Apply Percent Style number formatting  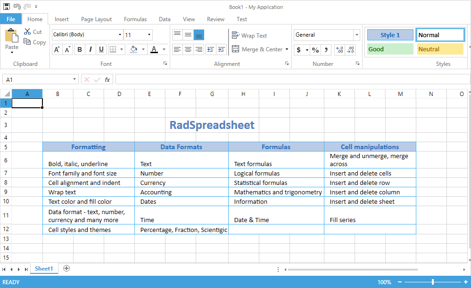315,49
